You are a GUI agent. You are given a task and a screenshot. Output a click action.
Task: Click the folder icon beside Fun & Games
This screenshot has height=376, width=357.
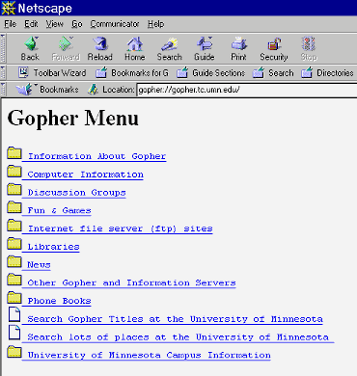pyautogui.click(x=14, y=207)
